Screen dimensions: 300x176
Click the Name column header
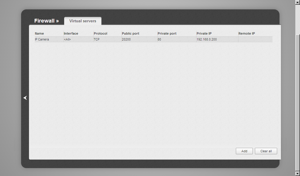coord(40,33)
